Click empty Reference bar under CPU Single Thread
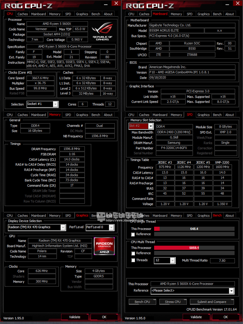The width and height of the screenshot is (243, 324). pos(194,234)
